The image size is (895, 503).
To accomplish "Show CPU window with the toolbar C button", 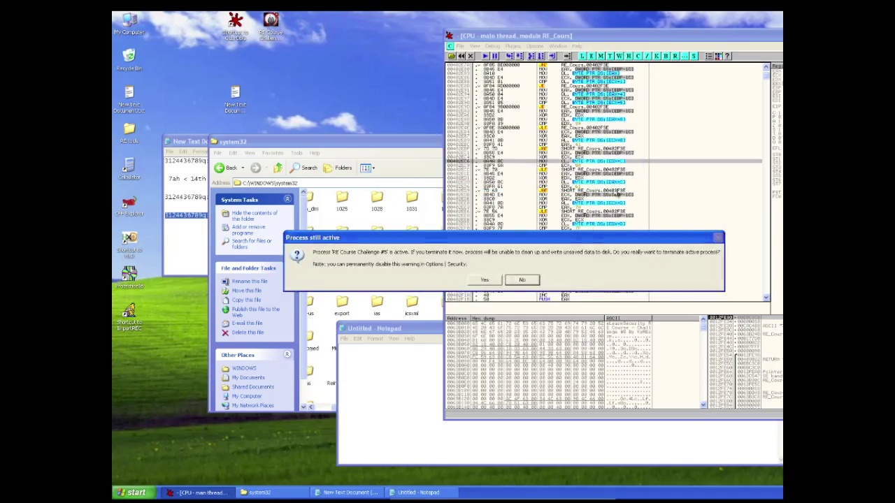I will (638, 56).
